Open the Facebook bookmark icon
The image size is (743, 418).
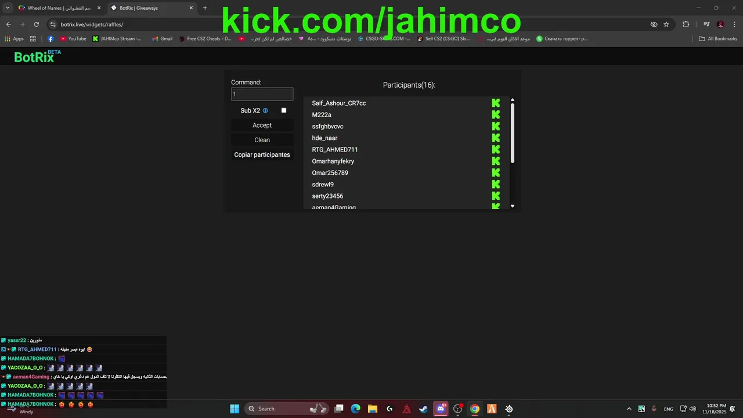51,39
